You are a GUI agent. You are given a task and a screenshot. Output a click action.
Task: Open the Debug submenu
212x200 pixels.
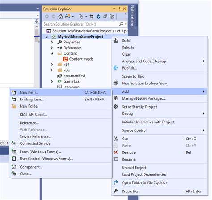[x=159, y=113]
